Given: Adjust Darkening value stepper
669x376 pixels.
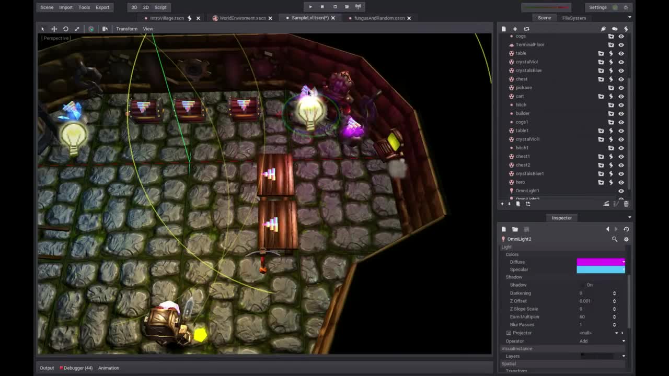Looking at the screenshot, I should click(614, 293).
